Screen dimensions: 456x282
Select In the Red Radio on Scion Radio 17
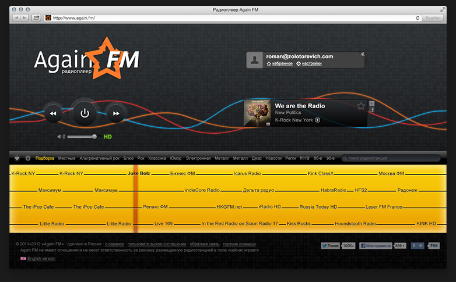pyautogui.click(x=240, y=224)
